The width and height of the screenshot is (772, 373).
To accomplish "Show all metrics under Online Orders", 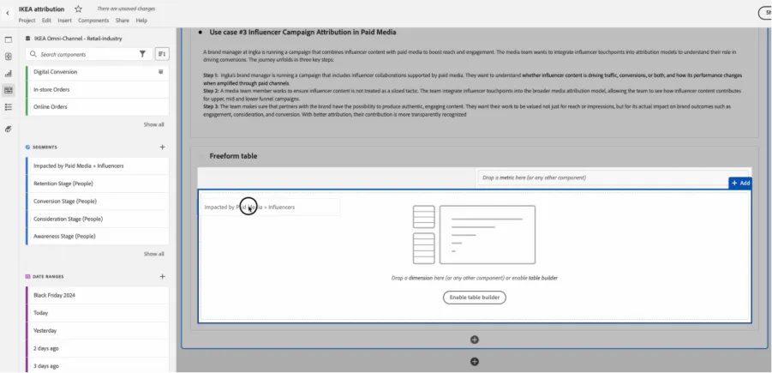I will pos(153,124).
